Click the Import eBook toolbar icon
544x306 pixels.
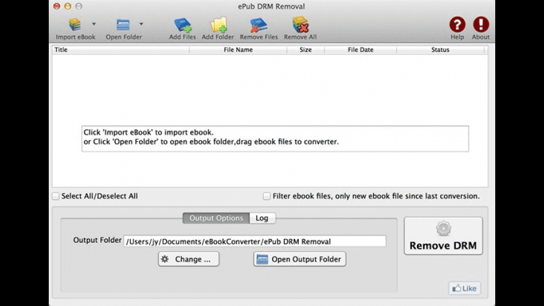click(x=75, y=25)
